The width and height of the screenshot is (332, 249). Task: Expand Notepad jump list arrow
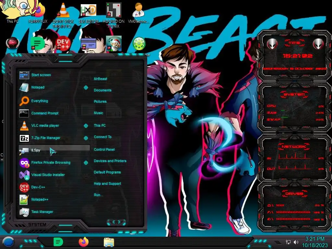point(86,88)
